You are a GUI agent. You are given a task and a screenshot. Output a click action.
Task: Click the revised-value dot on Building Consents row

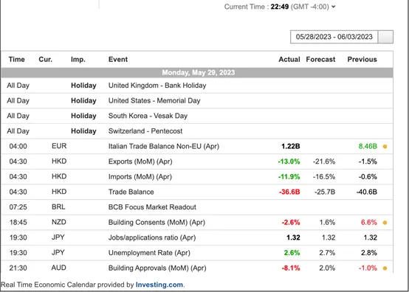pyautogui.click(x=385, y=223)
